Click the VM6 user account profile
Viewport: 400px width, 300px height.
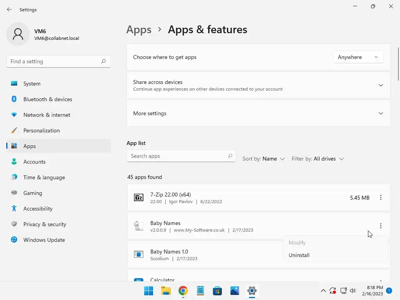pos(43,34)
